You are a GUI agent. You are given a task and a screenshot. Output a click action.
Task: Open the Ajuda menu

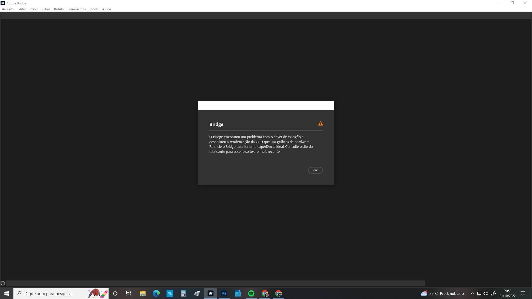(106, 9)
